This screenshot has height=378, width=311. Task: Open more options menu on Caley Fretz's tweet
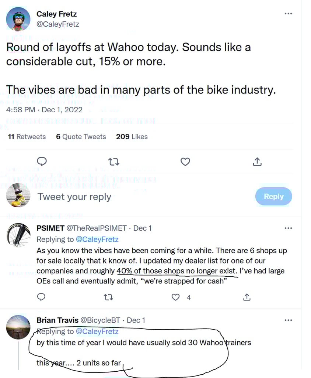pos(289,13)
